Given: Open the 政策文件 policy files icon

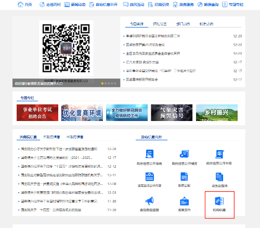Looking at the screenshot, I should click(x=184, y=201).
